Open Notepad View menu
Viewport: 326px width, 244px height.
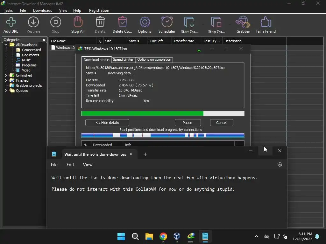[x=88, y=165]
